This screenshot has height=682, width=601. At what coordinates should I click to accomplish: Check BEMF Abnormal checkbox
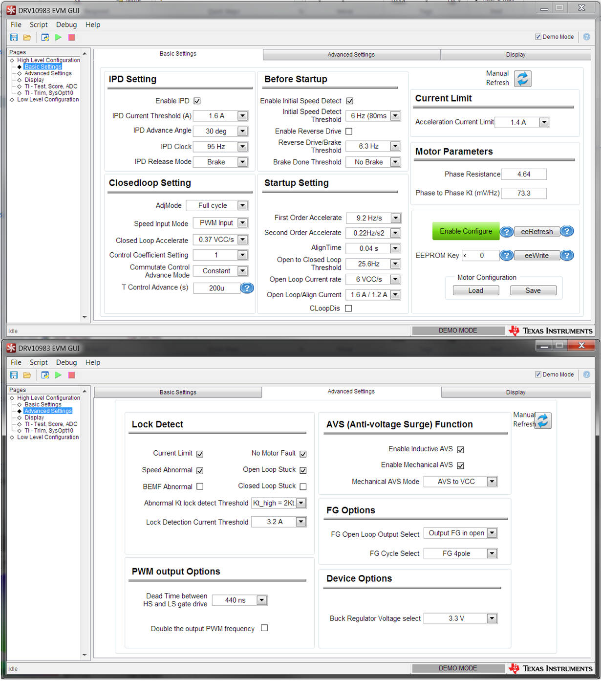(x=200, y=486)
